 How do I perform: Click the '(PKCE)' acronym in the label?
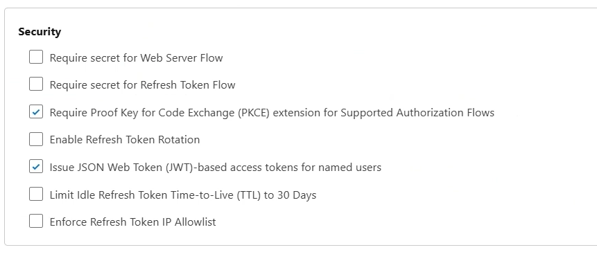(254, 112)
